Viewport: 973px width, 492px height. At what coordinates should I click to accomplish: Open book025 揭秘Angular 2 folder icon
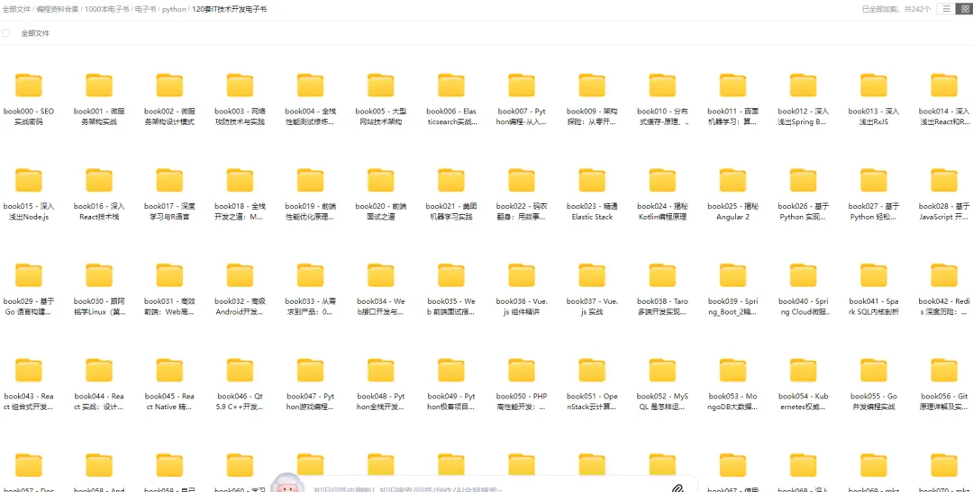pyautogui.click(x=732, y=180)
